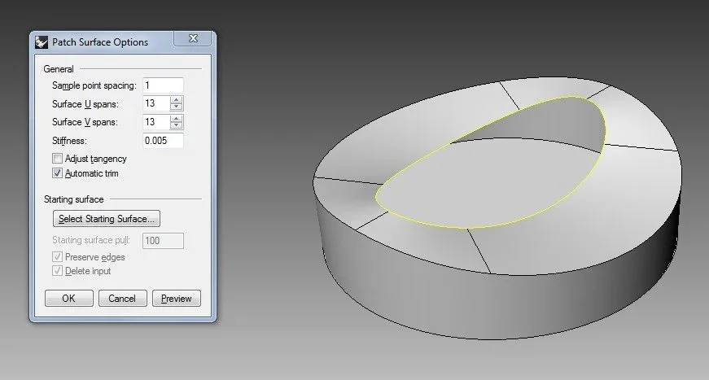Image resolution: width=709 pixels, height=380 pixels.
Task: Enable the Adjust tangency checkbox
Action: tap(57, 159)
